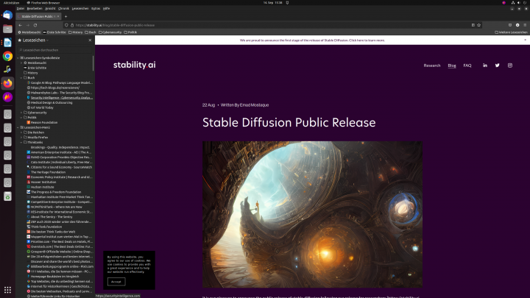530x298 pixels.
Task: Open a new tab with the plus button
Action: [x=66, y=16]
